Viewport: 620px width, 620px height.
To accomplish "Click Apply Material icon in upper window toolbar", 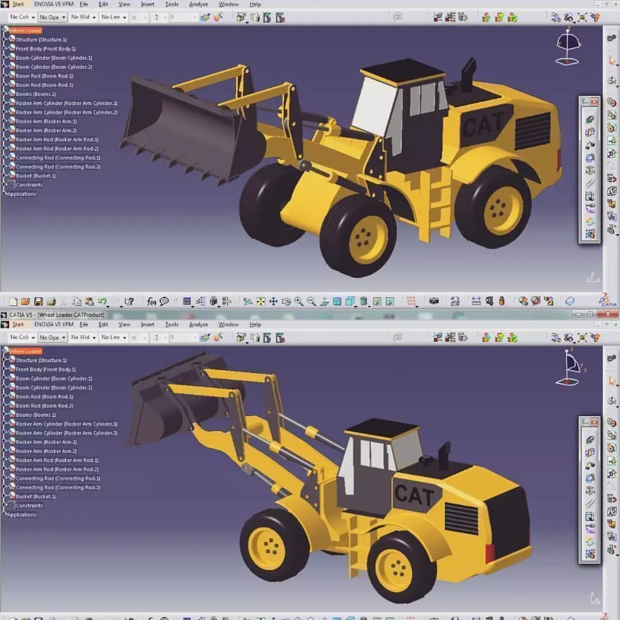I will [x=570, y=301].
